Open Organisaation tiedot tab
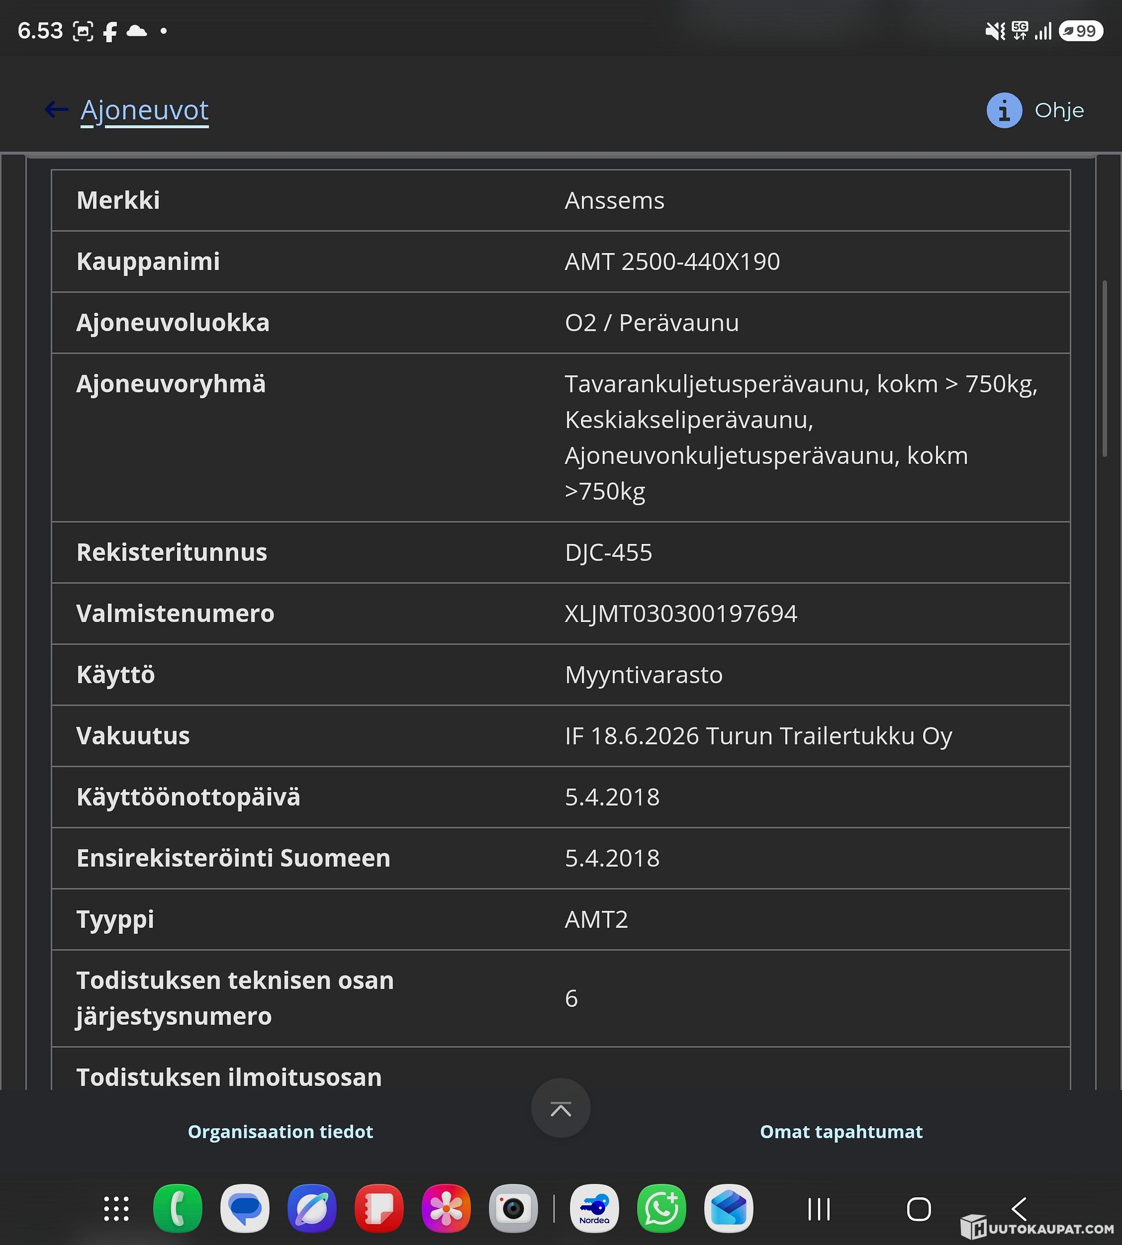Viewport: 1122px width, 1245px height. 280,1132
